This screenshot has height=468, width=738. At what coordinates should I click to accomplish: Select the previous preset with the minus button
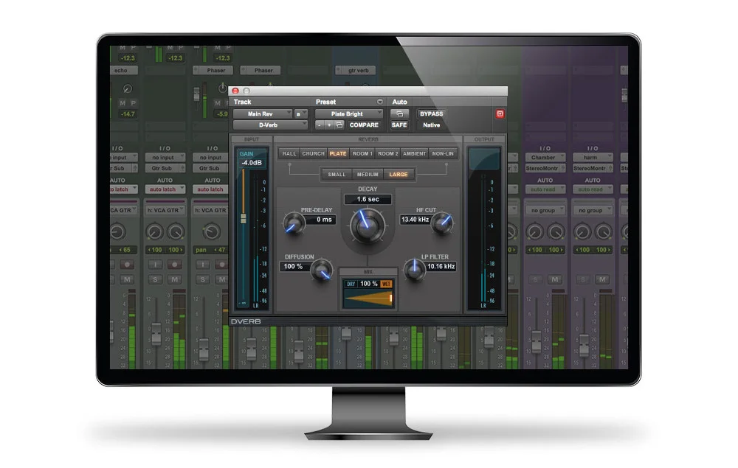tap(320, 125)
